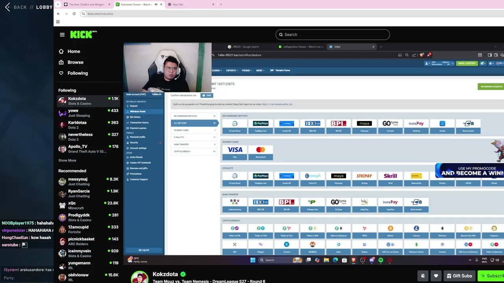Open xQc recommended channel
The width and height of the screenshot is (504, 283).
88,206
